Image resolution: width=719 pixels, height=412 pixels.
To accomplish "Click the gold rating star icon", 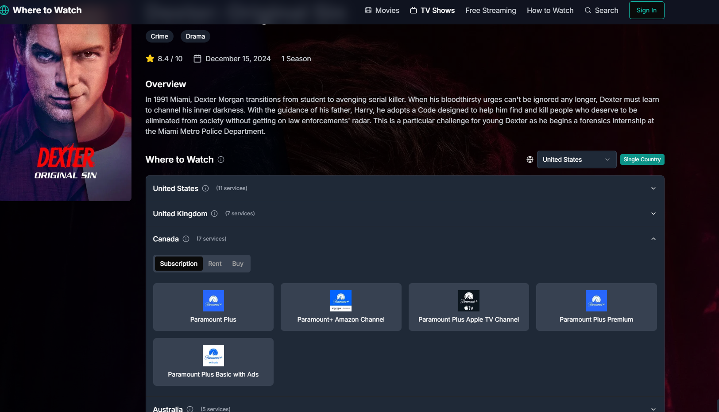I will click(x=150, y=58).
